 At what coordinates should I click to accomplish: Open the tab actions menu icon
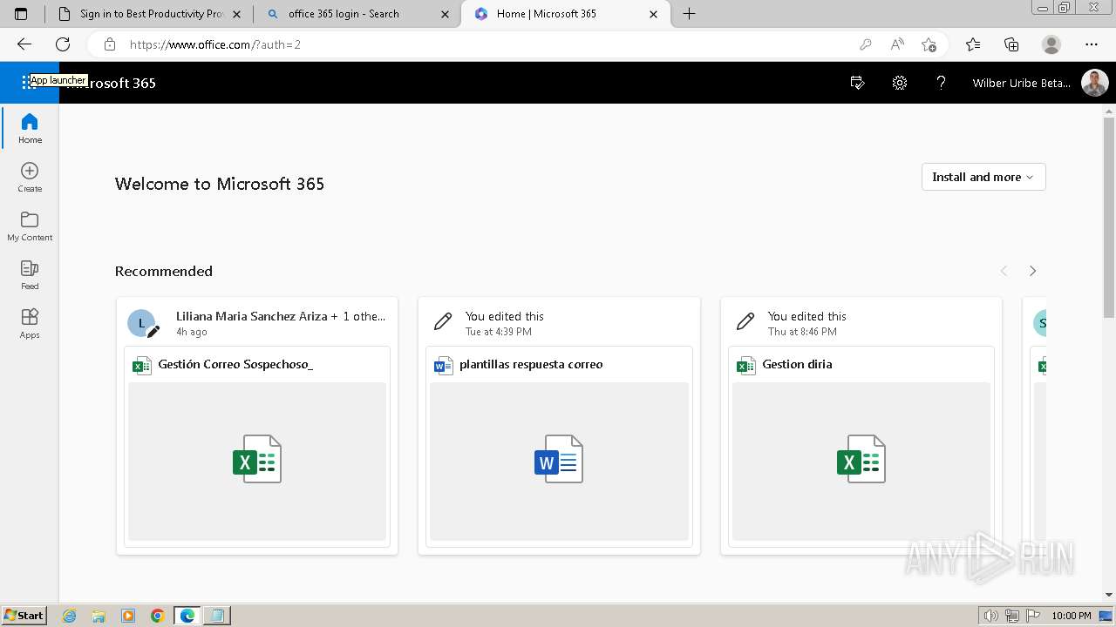[21, 14]
